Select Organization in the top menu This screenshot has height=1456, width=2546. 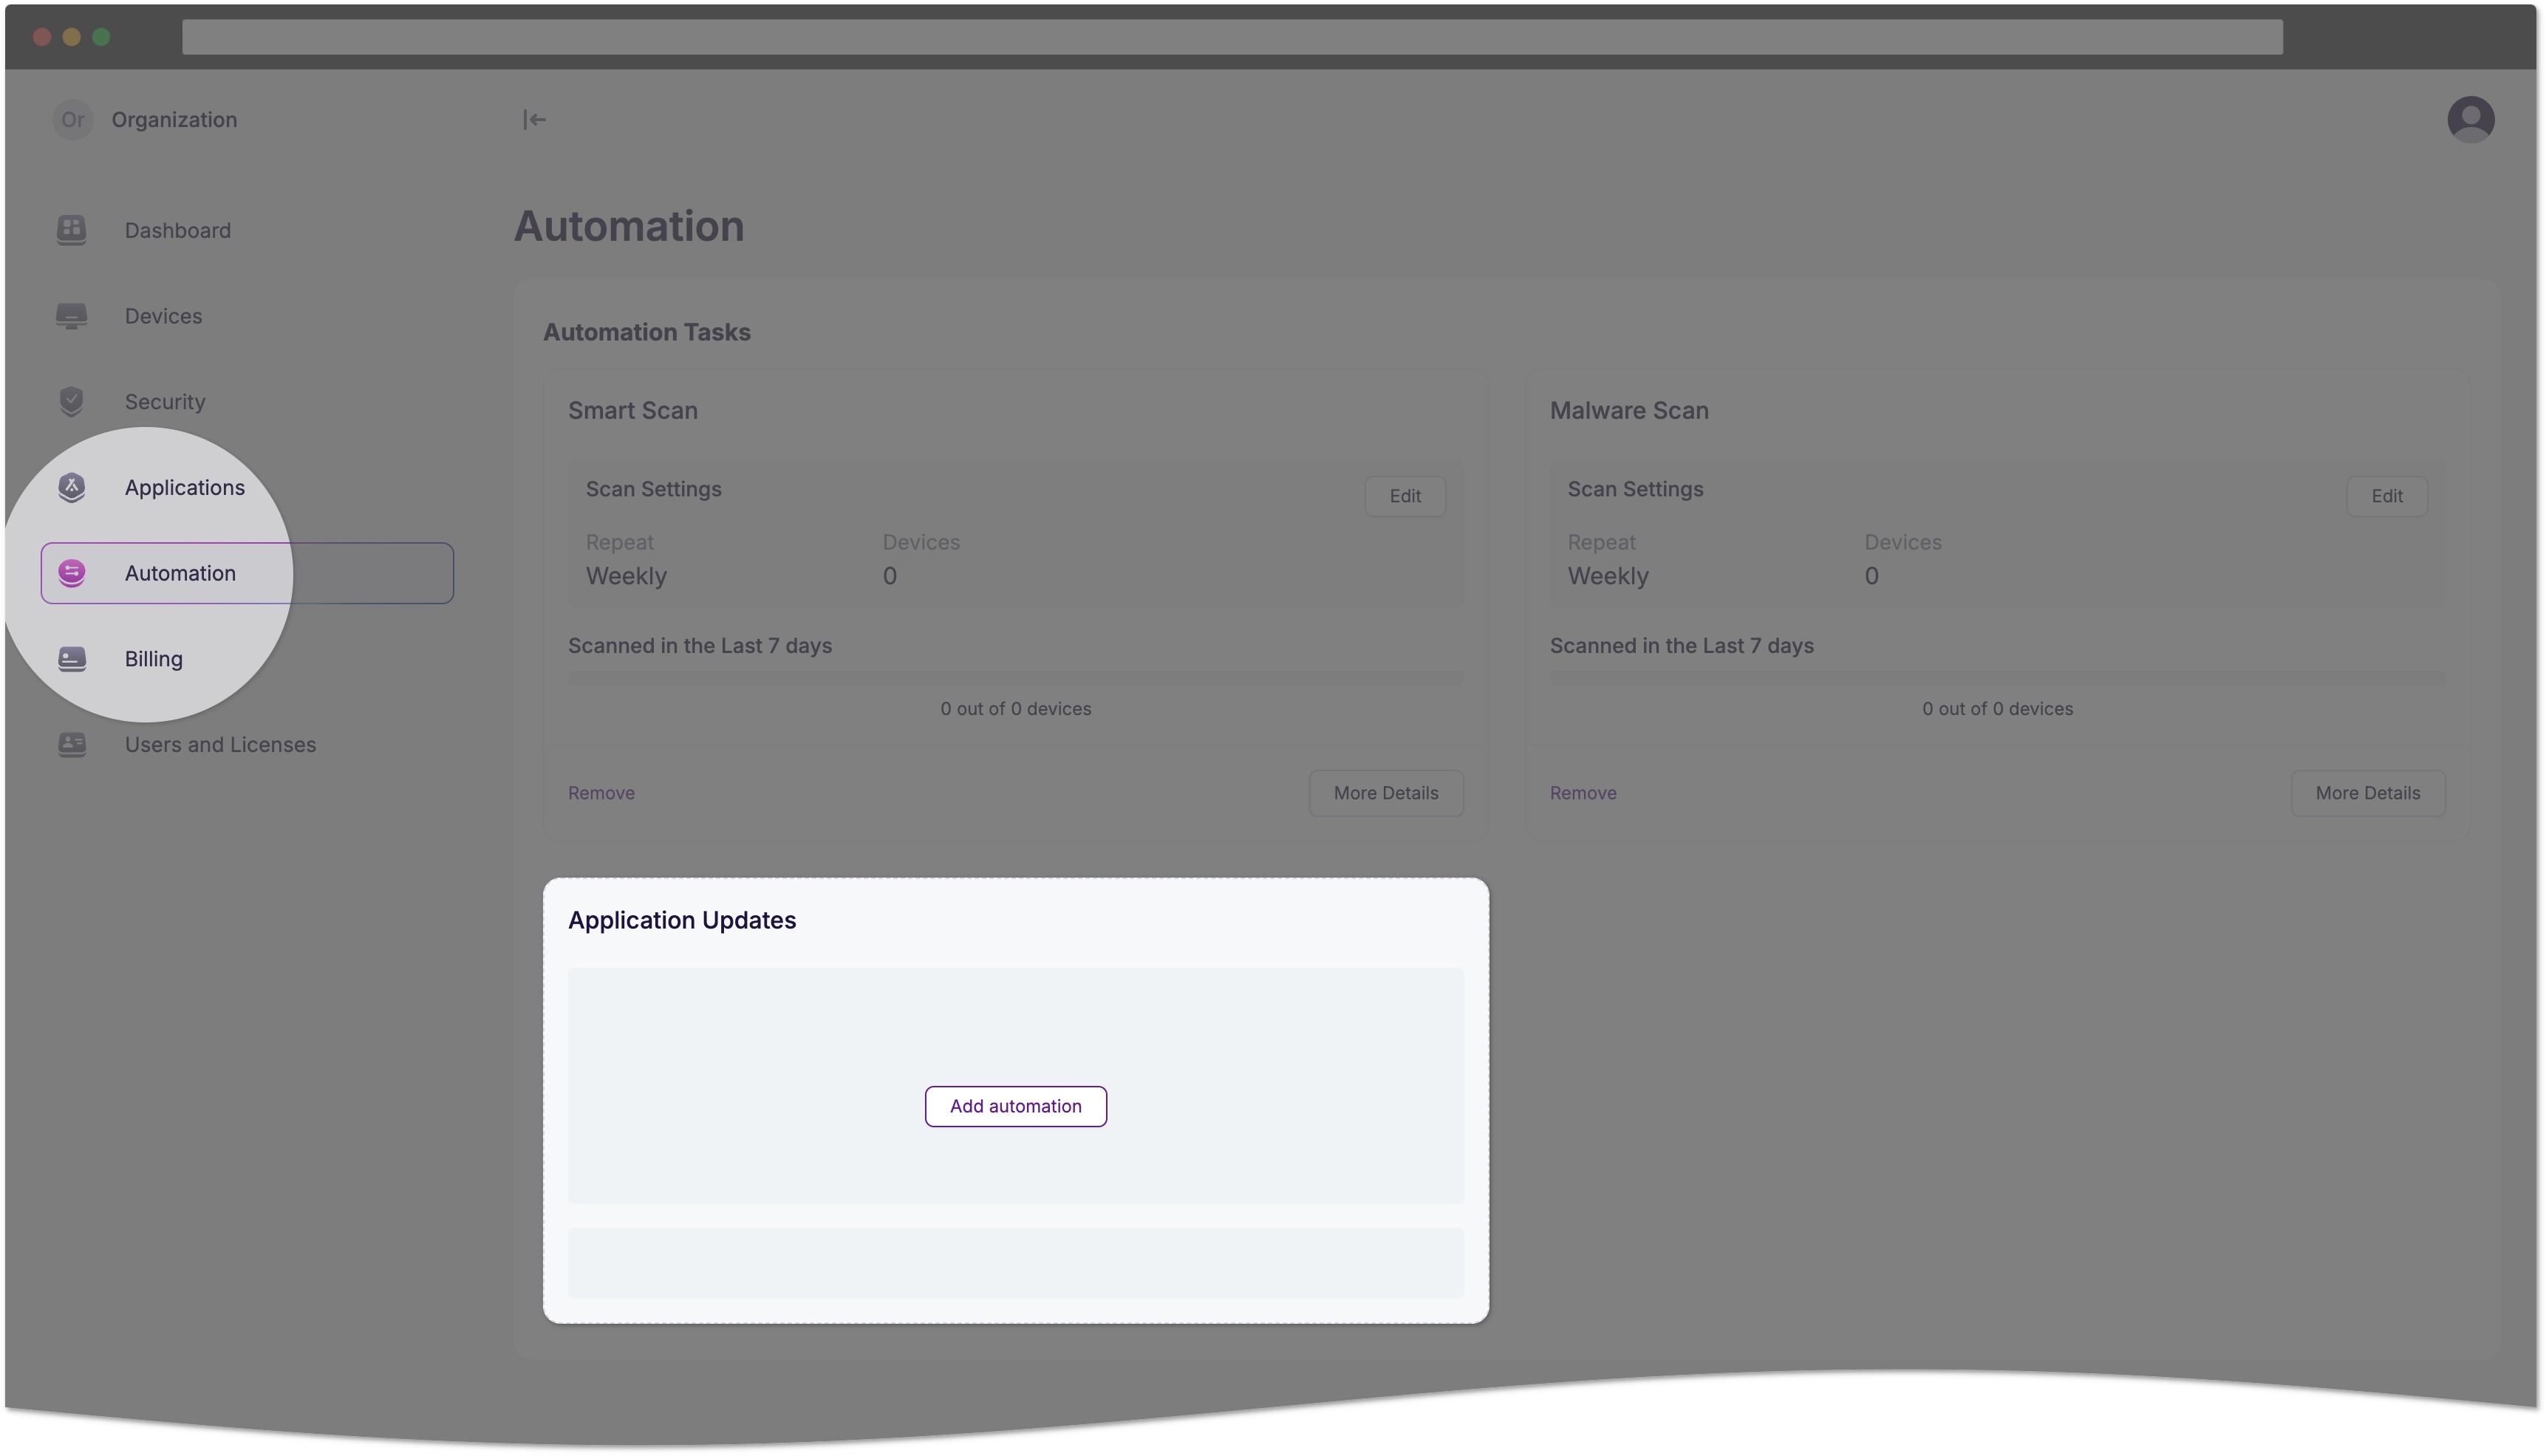point(173,119)
